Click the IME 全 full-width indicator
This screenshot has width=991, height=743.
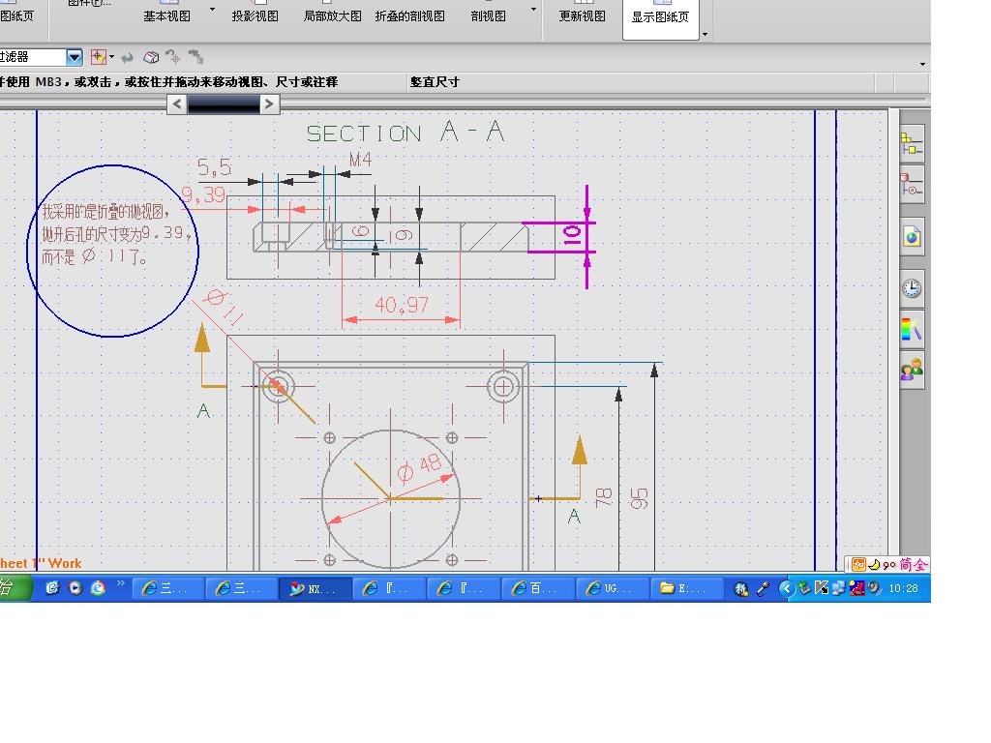pyautogui.click(x=920, y=564)
